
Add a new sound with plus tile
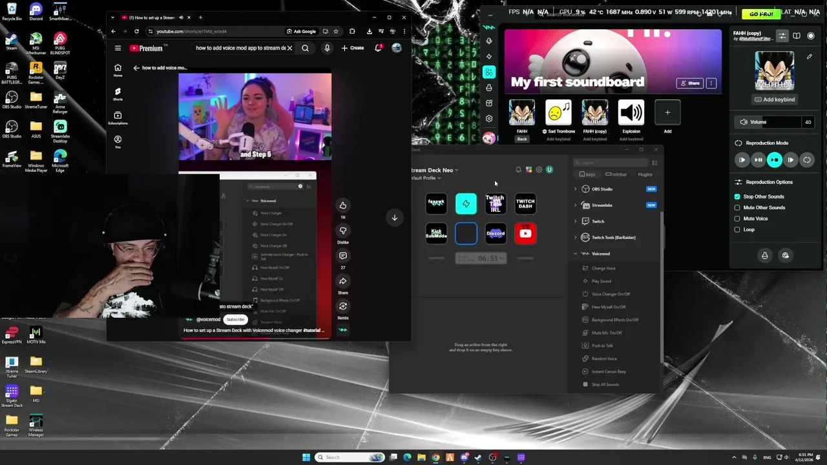(667, 112)
